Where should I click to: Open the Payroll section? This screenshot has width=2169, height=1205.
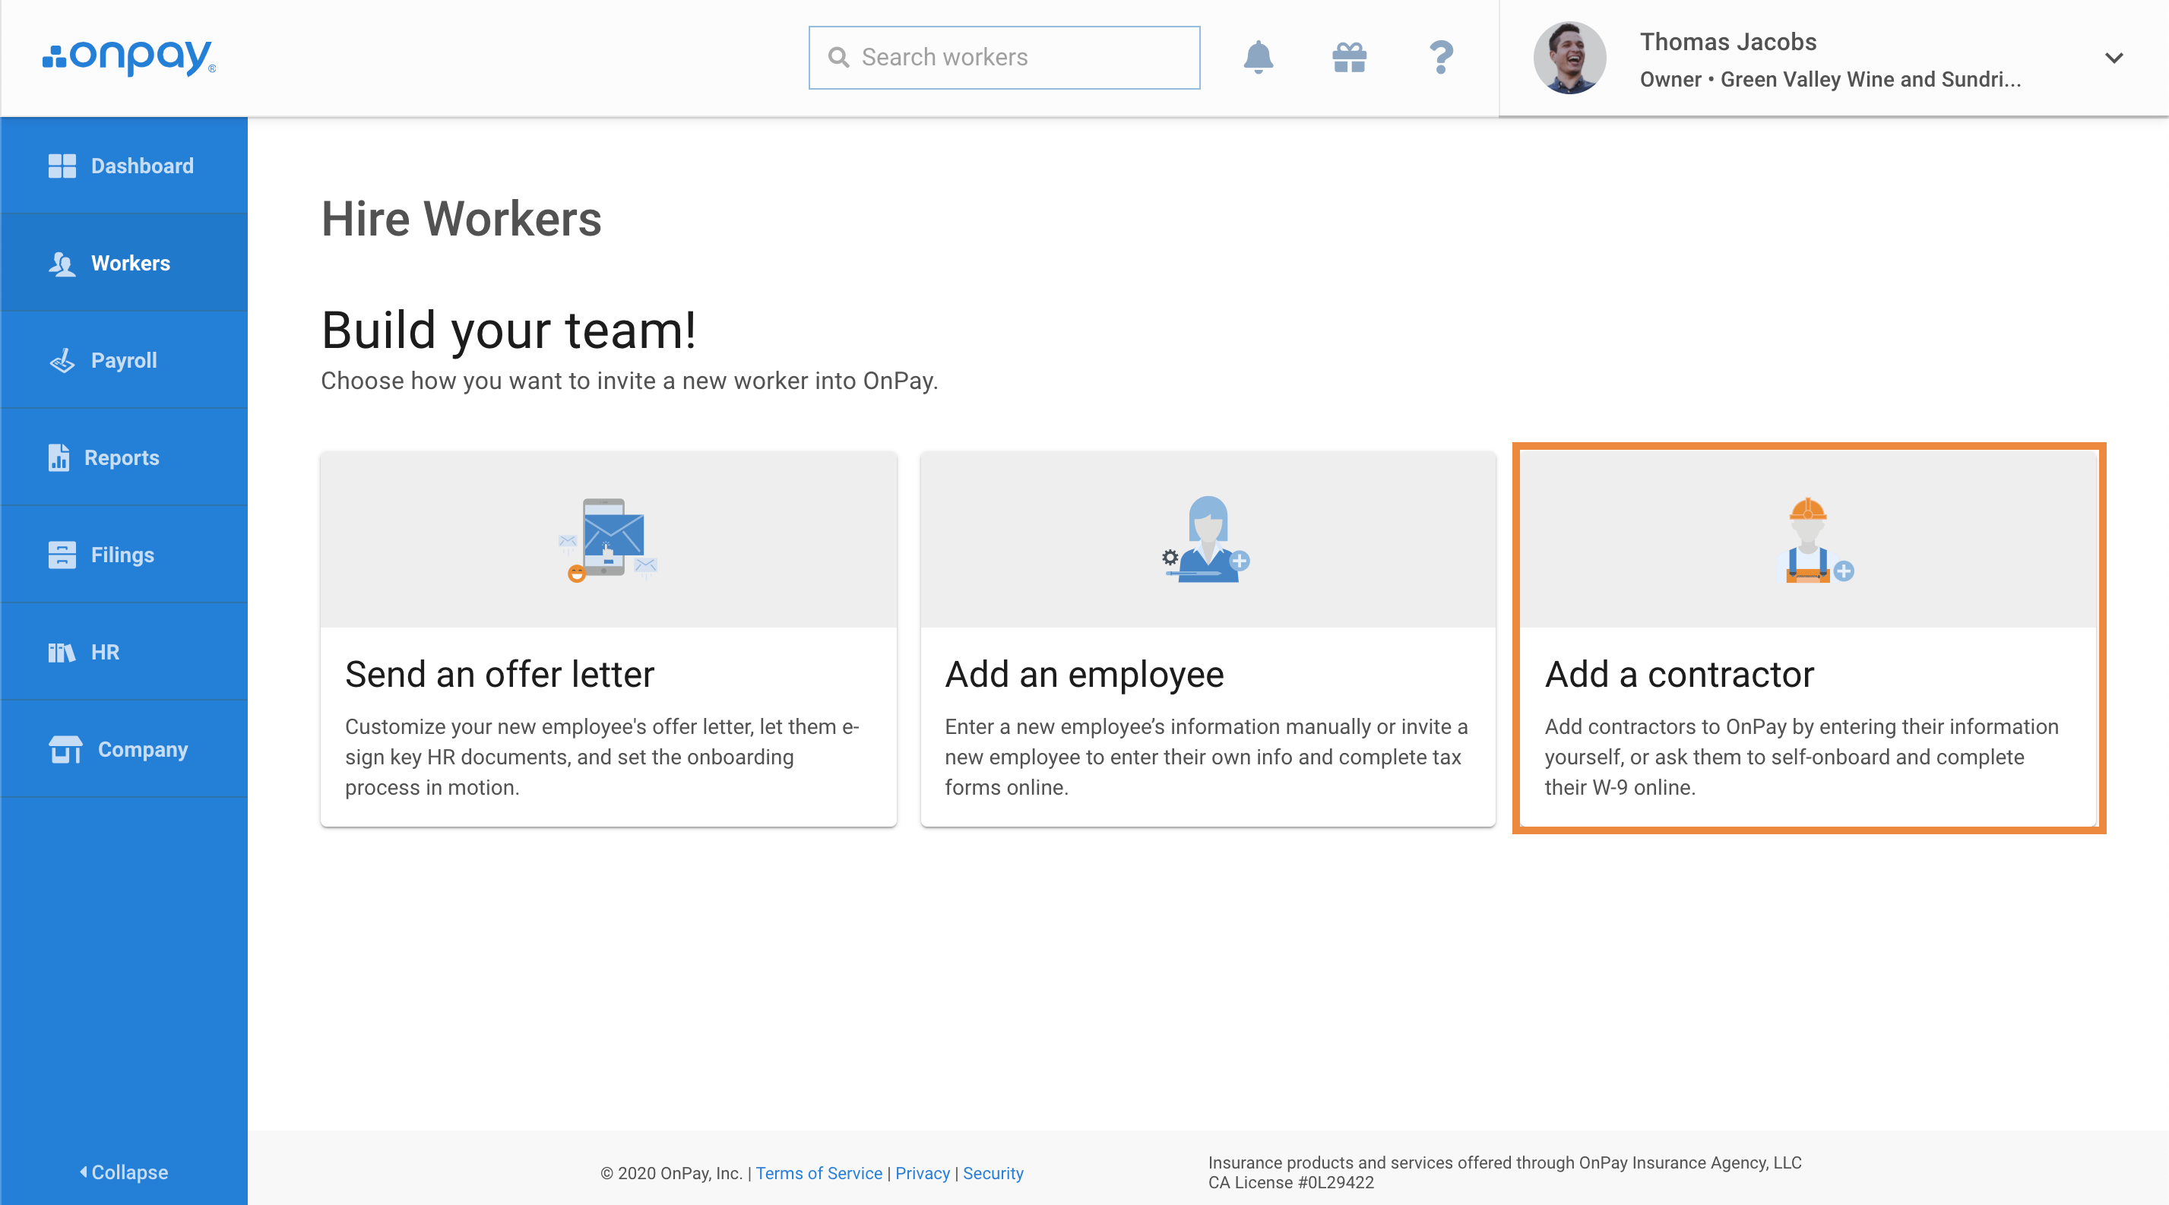124,360
